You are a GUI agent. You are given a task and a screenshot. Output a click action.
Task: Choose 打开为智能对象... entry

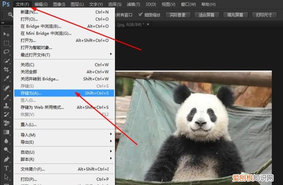[x=64, y=47]
